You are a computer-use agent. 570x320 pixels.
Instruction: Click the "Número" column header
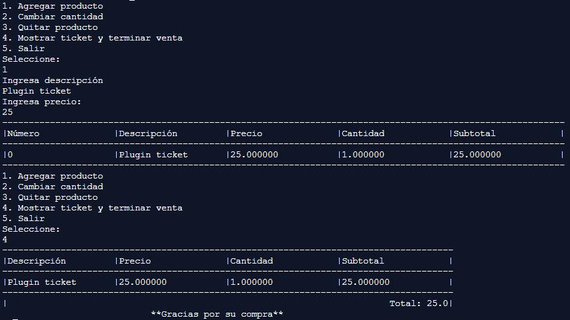23,133
